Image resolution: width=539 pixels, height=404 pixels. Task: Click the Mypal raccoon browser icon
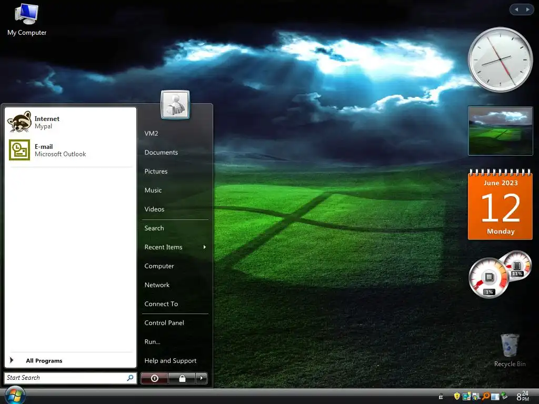19,122
